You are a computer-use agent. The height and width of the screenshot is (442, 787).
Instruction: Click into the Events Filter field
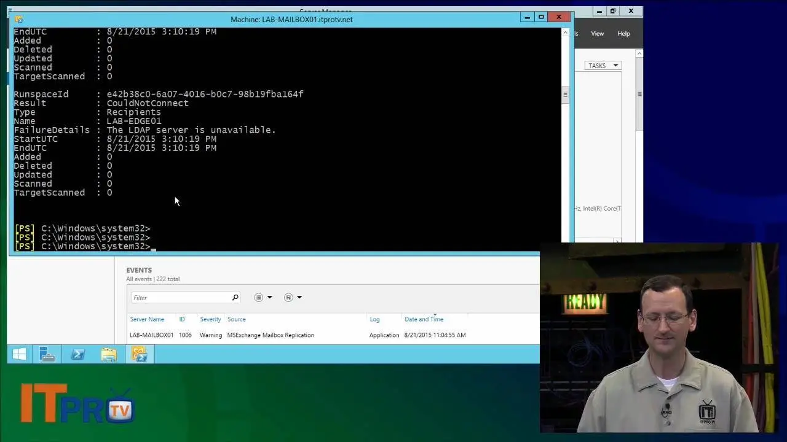(x=181, y=298)
